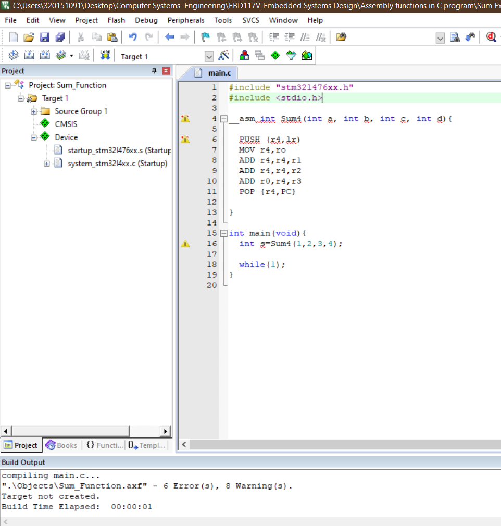Click the LOAD Download to flash icon
Viewport: 501px width, 526px height.
(105, 55)
